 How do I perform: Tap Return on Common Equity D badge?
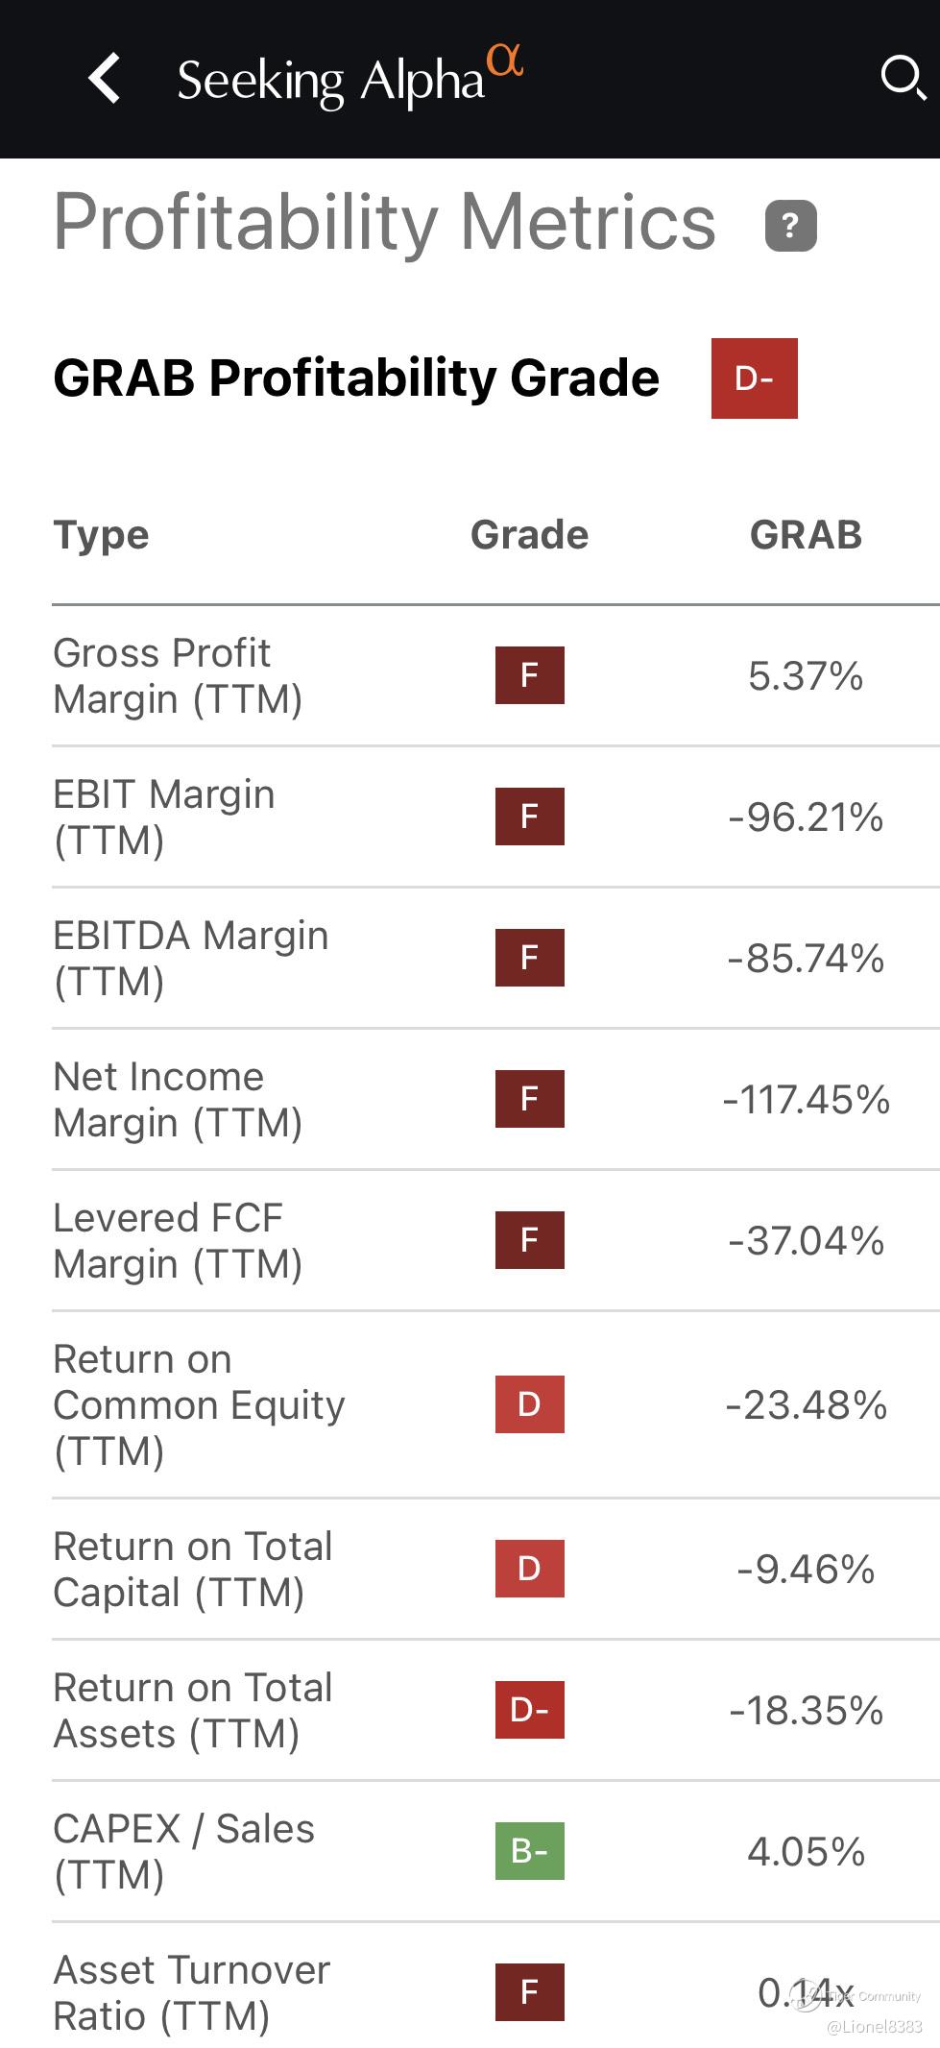coord(529,1404)
